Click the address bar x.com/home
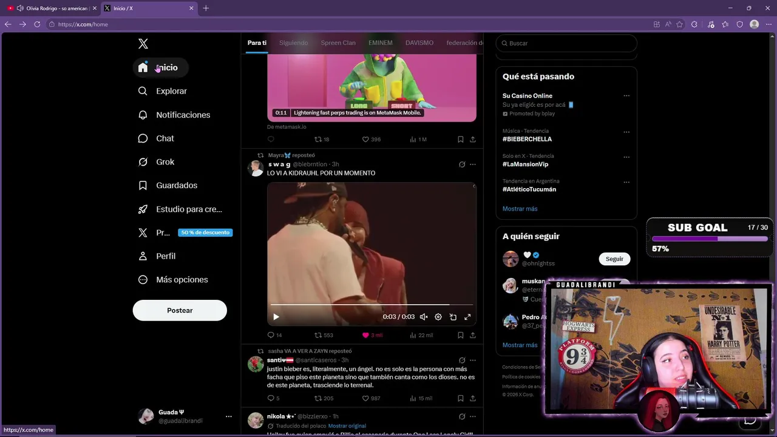 83,24
